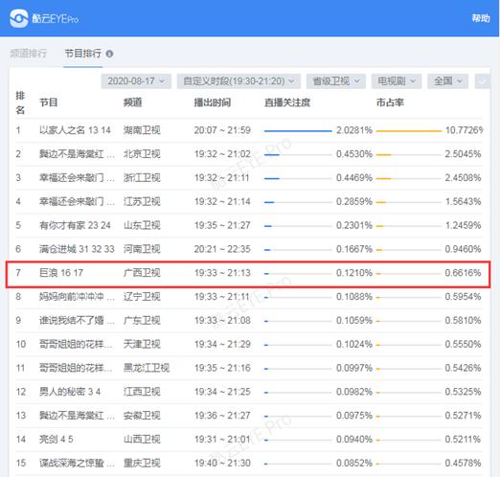500x477 pixels.
Task: Switch to the 频道排行 tab
Action: click(28, 54)
